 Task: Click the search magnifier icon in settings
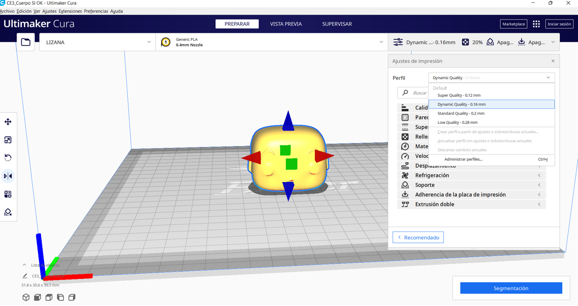click(405, 93)
